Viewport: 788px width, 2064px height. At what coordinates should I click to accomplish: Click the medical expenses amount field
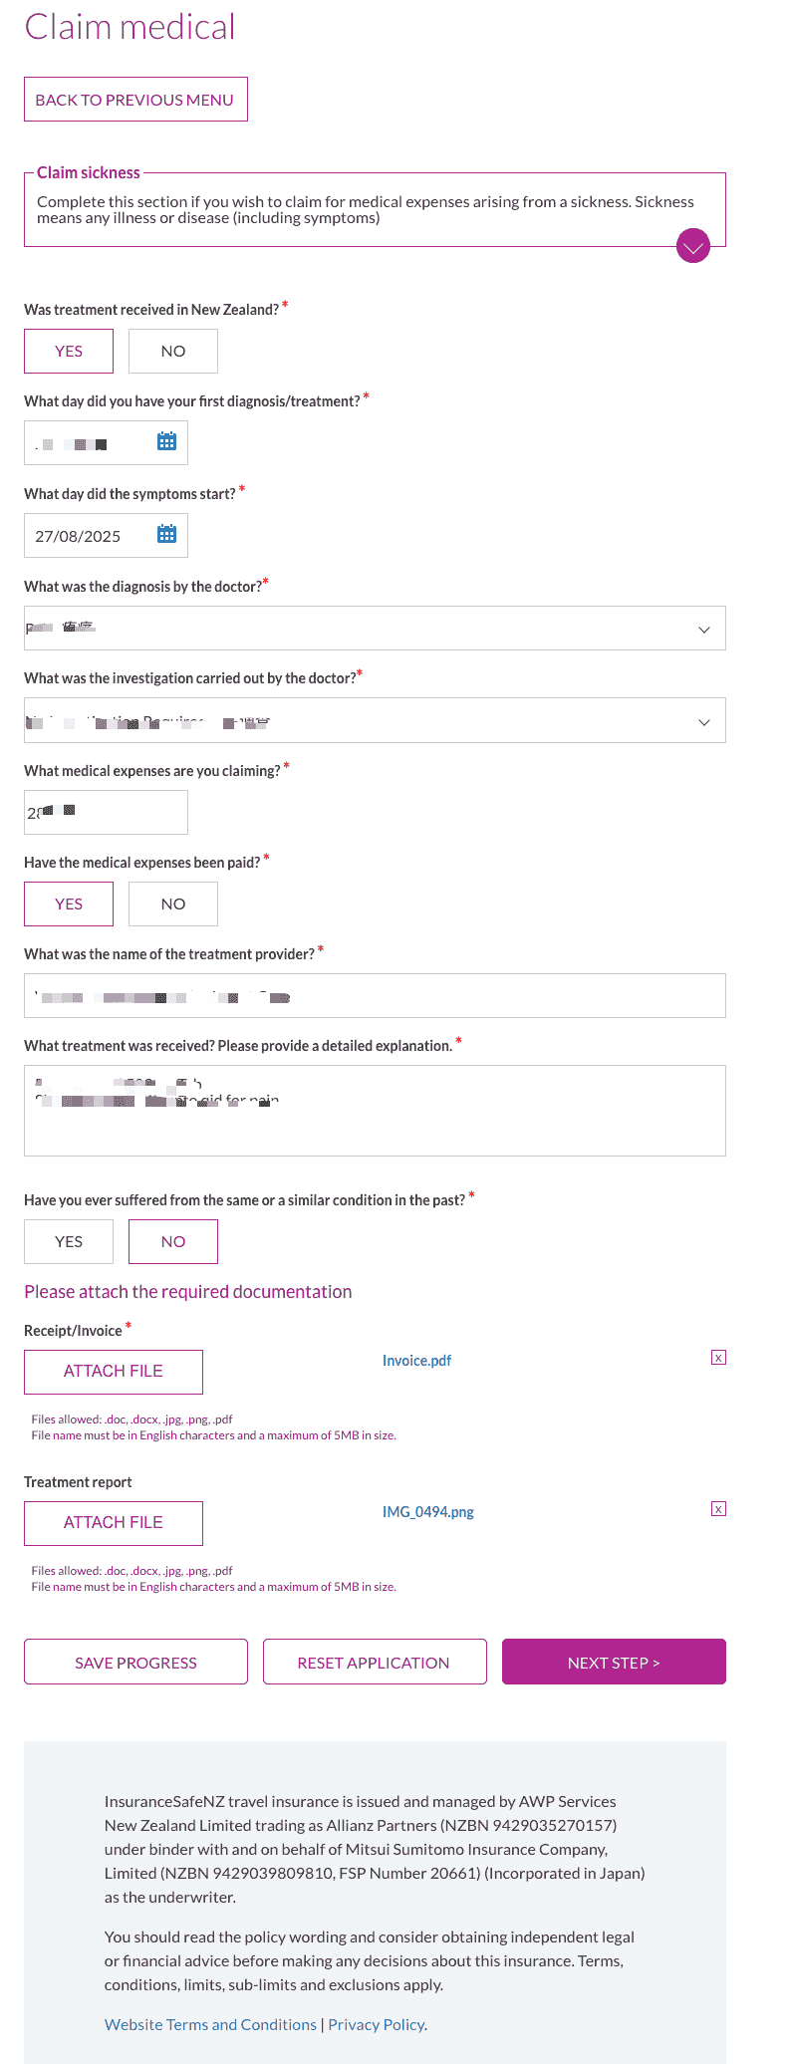[106, 811]
